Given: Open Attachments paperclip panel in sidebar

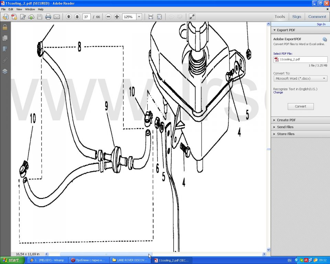Looking at the screenshot, I should (x=5, y=60).
